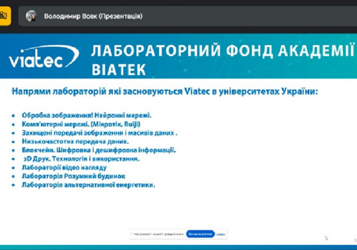Click the bullet 'Обробка зображення! Нейронні мережі.'
Image resolution: width=357 pixels, height=250 pixels.
(x=87, y=115)
